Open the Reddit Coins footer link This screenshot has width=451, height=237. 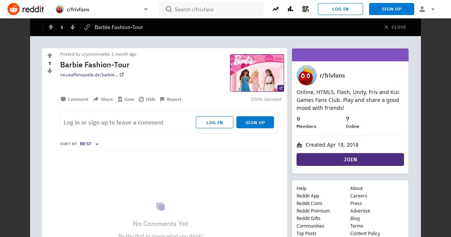tap(309, 203)
